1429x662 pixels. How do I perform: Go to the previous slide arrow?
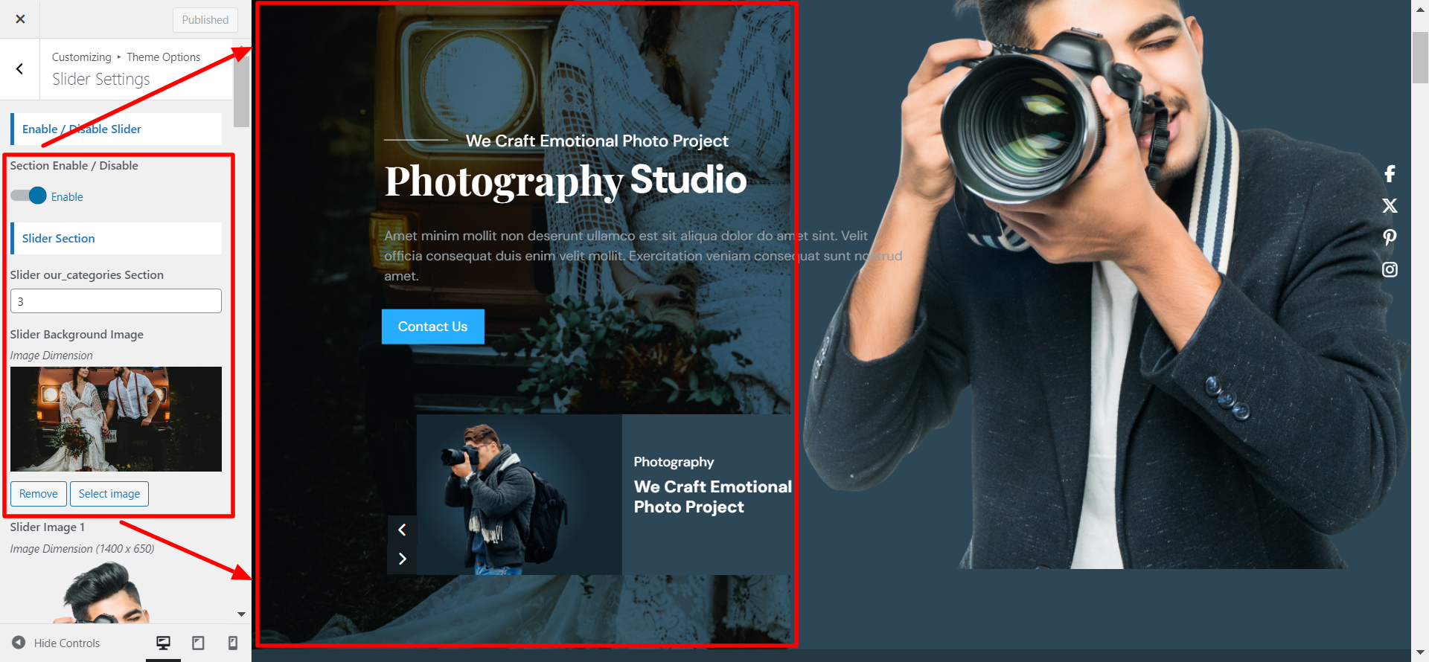(x=402, y=530)
